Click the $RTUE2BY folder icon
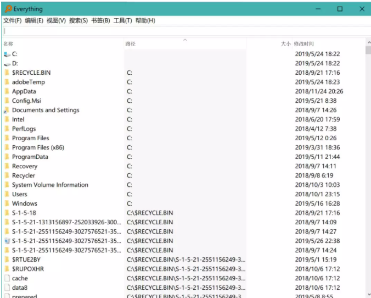 (x=7, y=260)
